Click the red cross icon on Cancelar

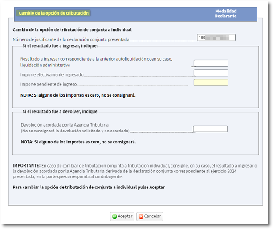click(x=141, y=217)
